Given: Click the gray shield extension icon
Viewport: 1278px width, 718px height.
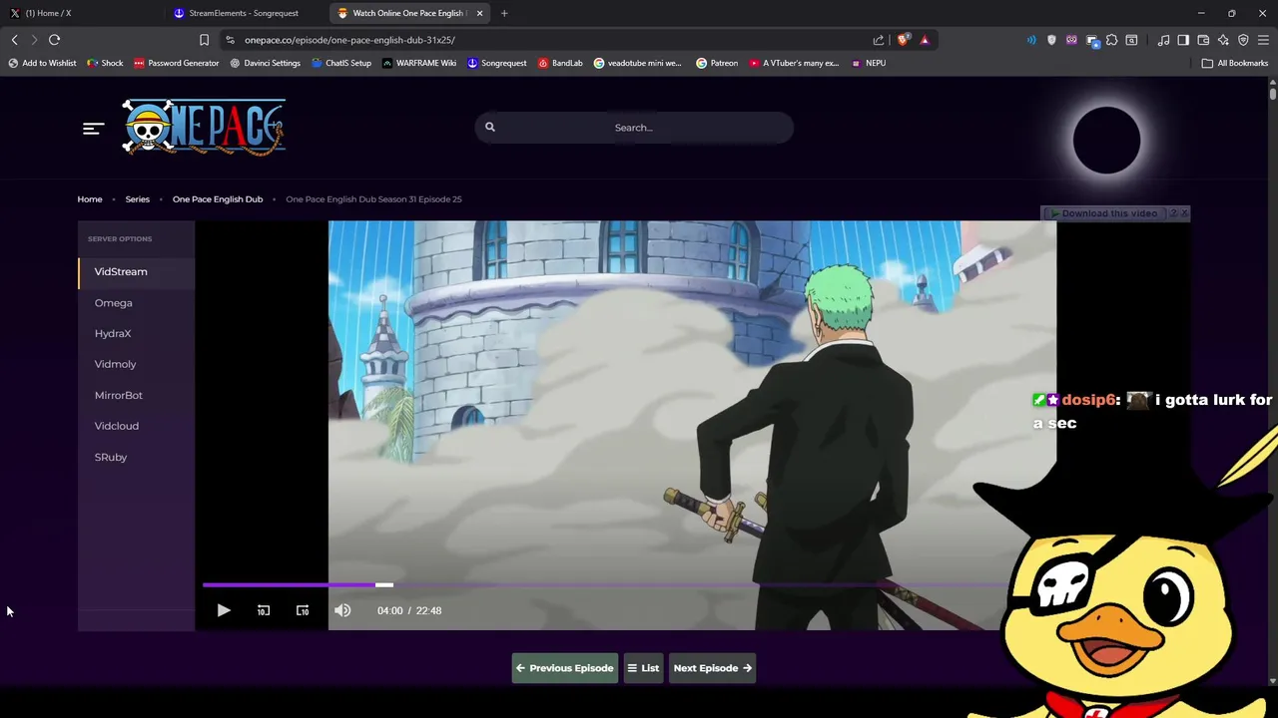Looking at the screenshot, I should (x=1051, y=40).
